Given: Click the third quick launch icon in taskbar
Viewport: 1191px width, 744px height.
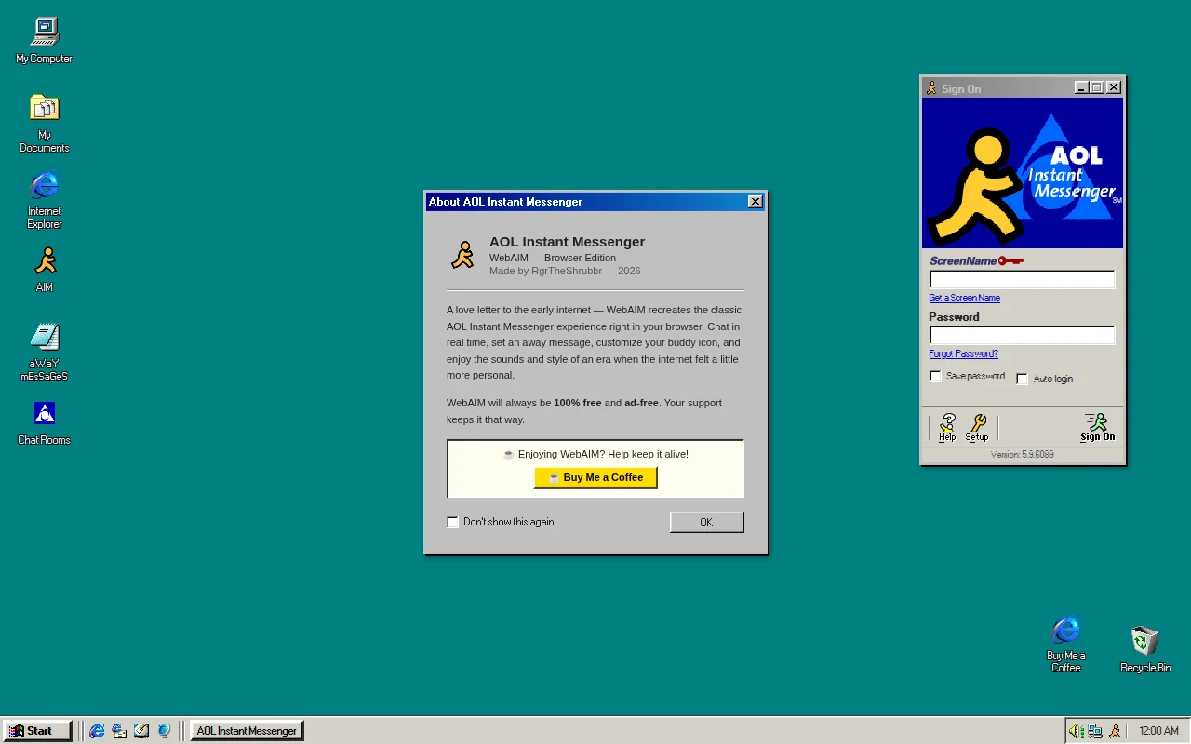Looking at the screenshot, I should (141, 731).
